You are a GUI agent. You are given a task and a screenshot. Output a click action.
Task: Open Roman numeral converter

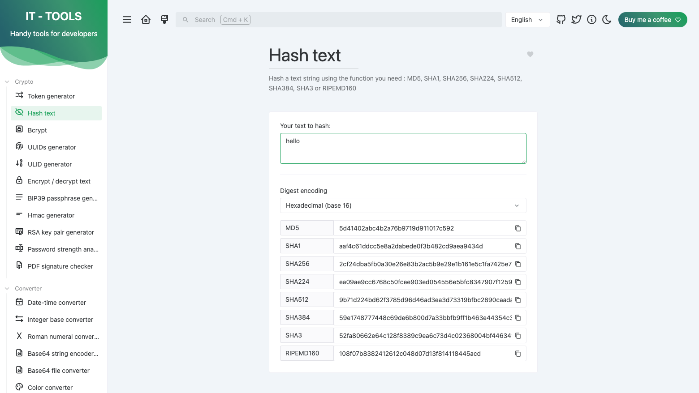pyautogui.click(x=56, y=337)
